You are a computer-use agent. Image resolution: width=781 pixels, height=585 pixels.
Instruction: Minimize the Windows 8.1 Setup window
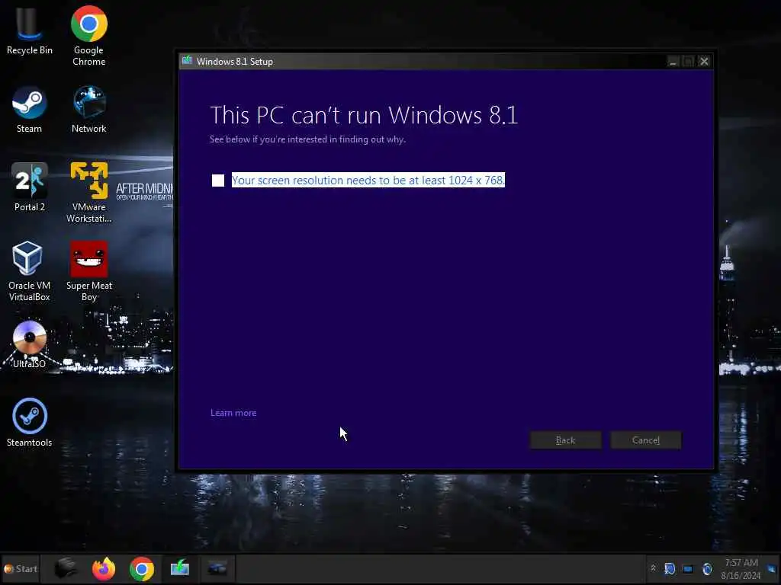pos(673,61)
